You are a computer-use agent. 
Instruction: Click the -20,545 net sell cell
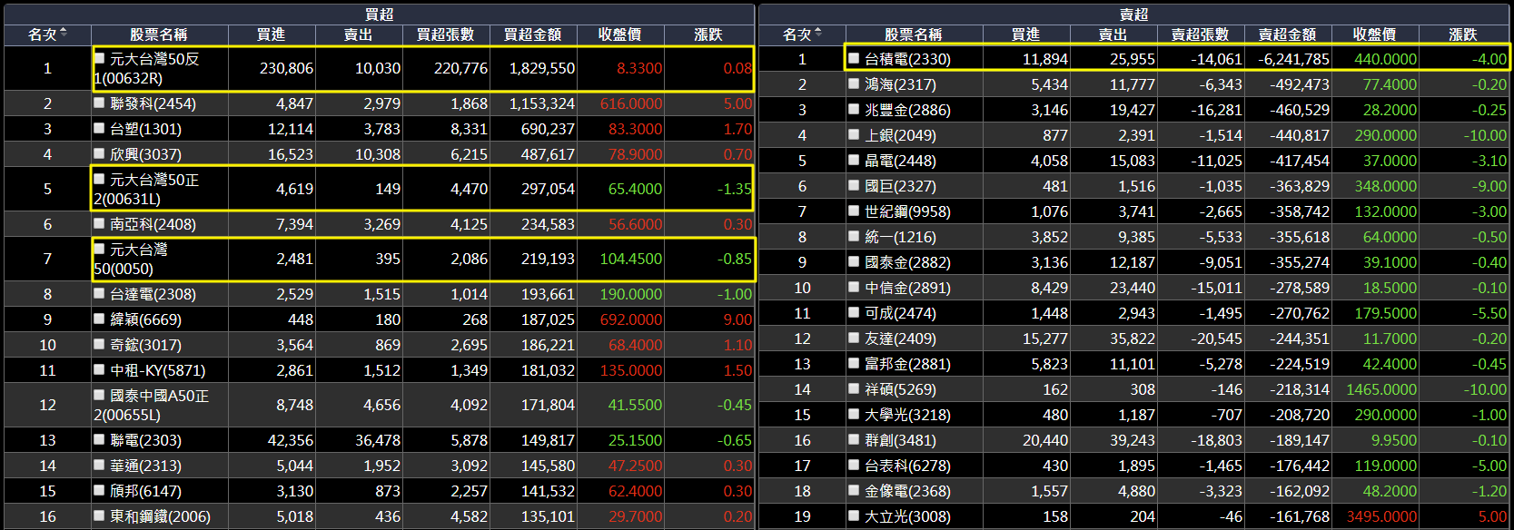click(1201, 339)
